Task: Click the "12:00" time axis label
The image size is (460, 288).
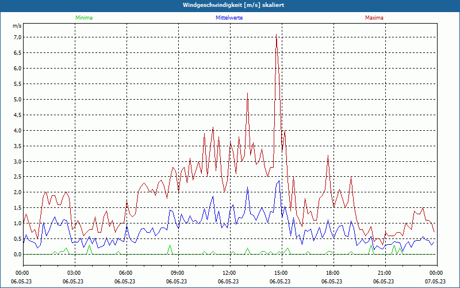Action: 230,273
